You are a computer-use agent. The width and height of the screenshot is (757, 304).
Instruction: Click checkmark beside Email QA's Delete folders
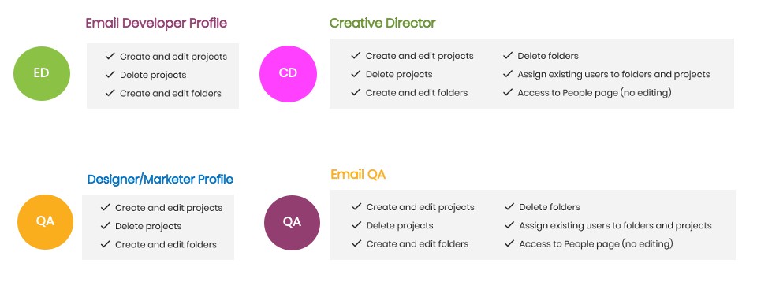click(x=509, y=207)
